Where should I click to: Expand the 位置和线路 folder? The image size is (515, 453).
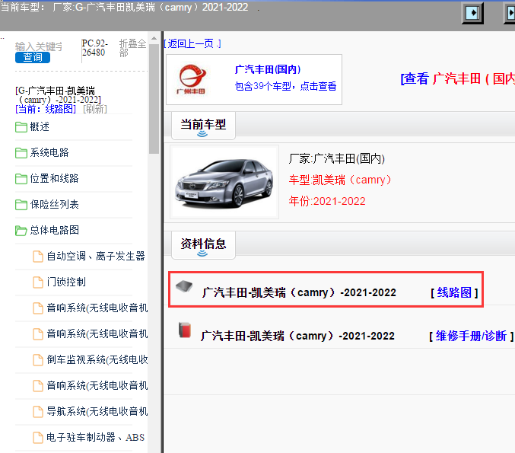tap(21, 179)
